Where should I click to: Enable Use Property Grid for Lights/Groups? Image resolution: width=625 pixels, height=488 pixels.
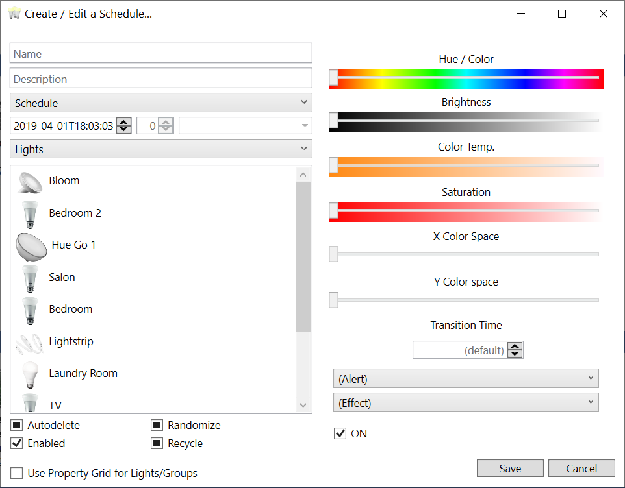pyautogui.click(x=17, y=473)
